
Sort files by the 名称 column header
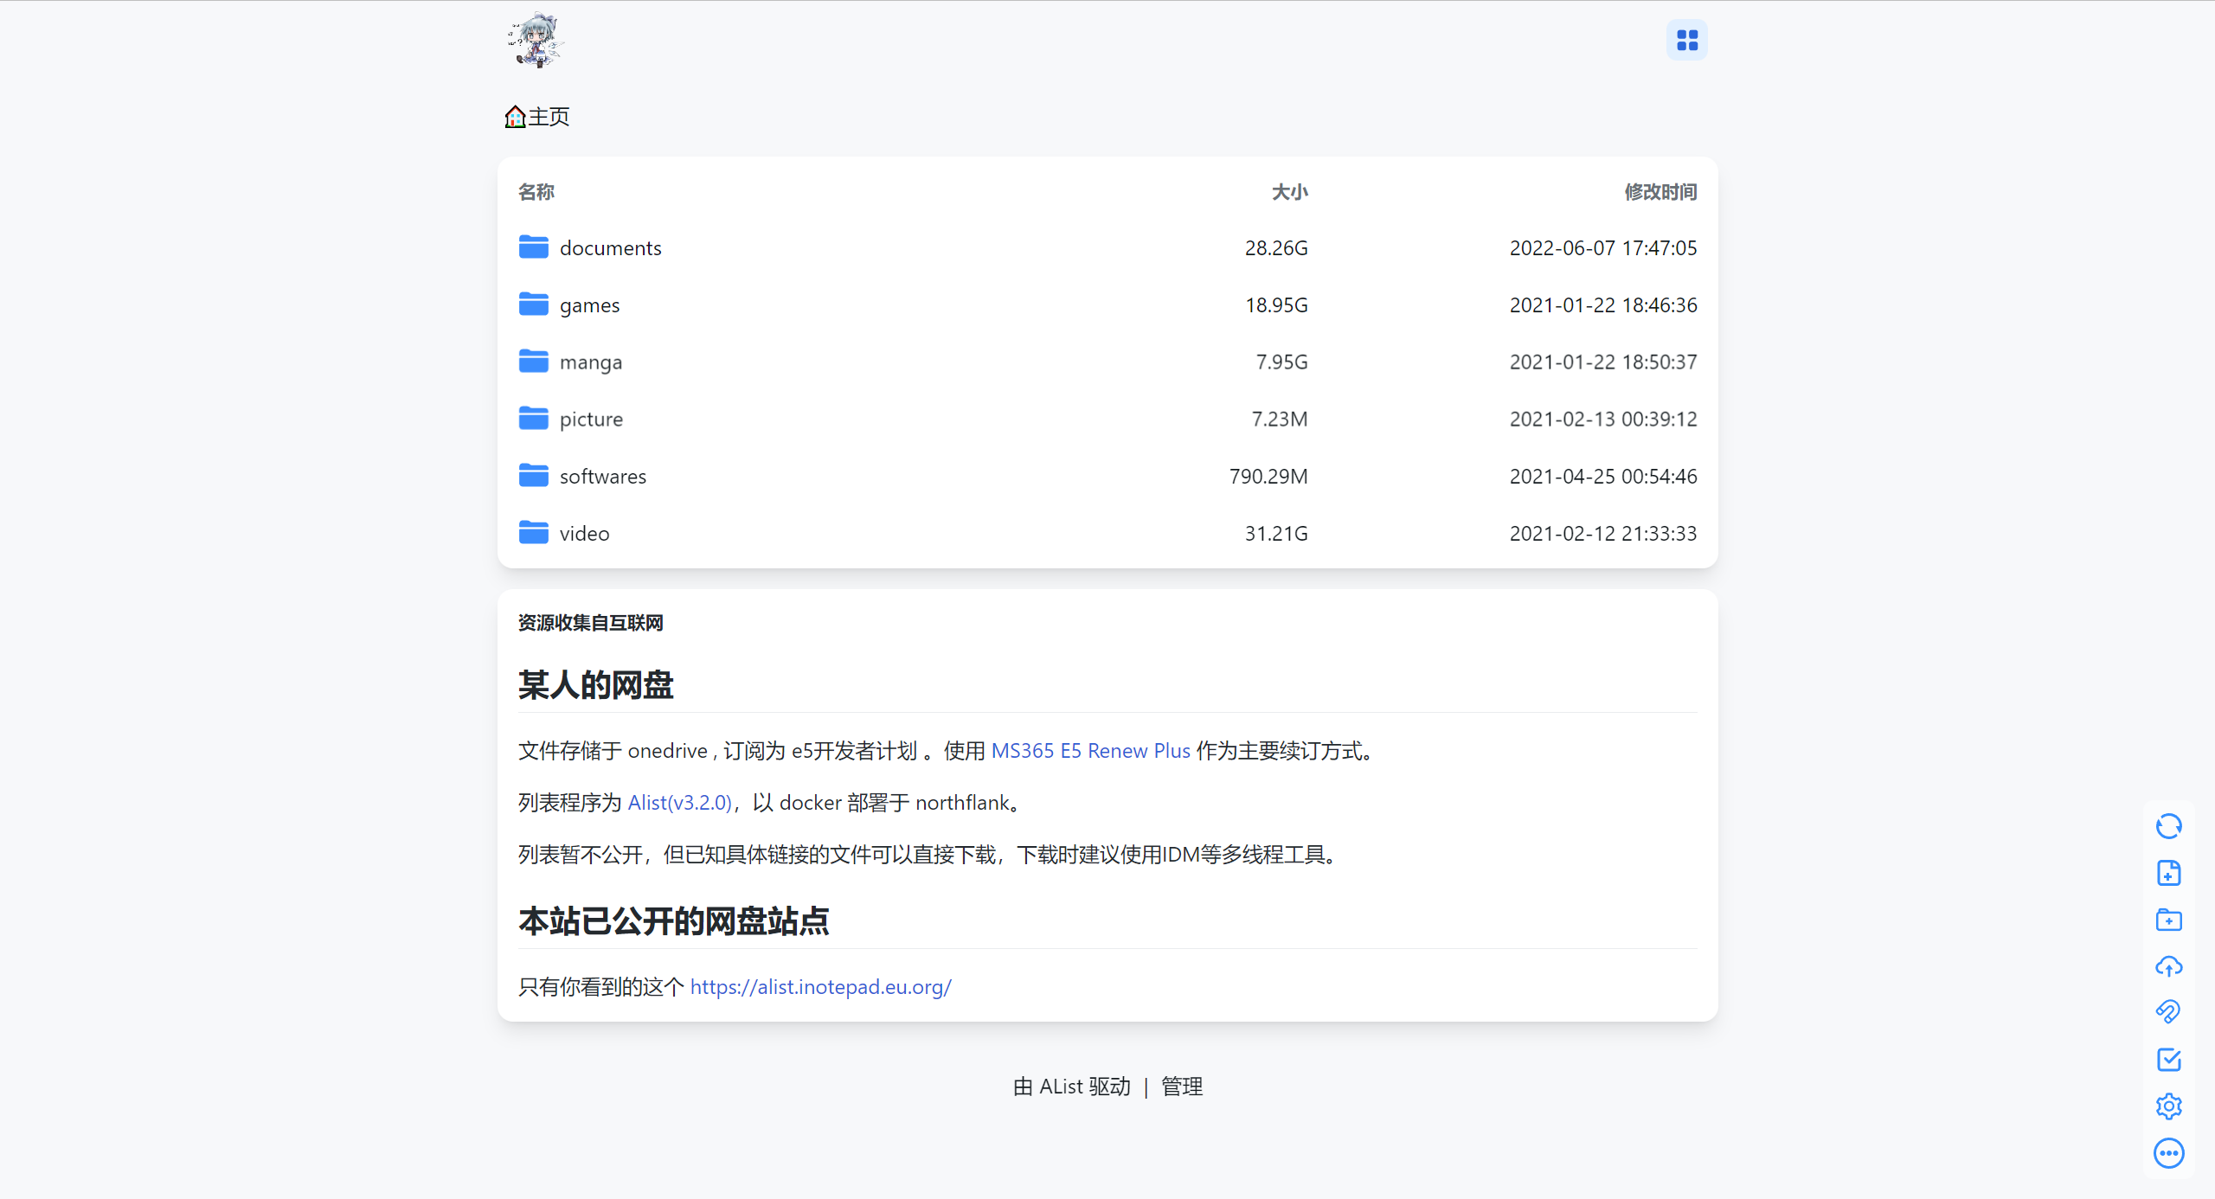(536, 192)
